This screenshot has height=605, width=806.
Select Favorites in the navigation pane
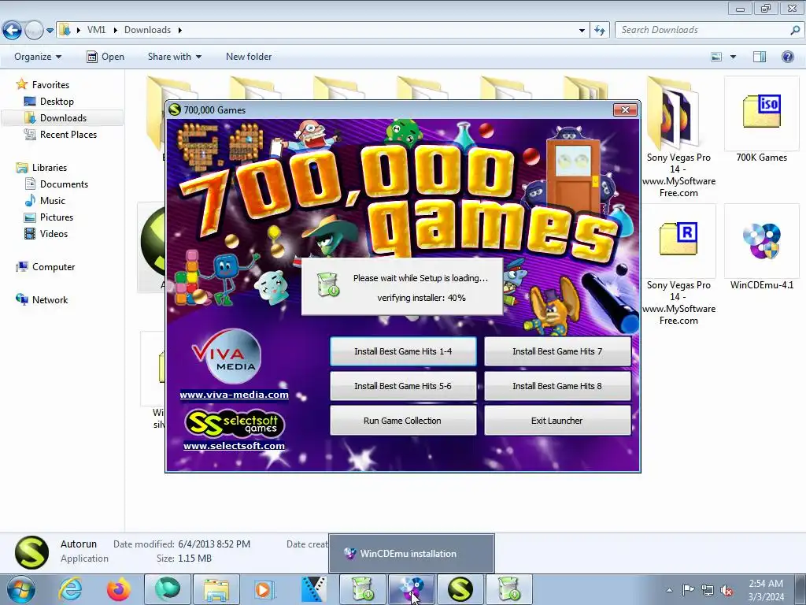50,85
